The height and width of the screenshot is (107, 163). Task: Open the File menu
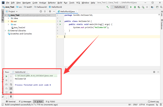pos(8,3)
